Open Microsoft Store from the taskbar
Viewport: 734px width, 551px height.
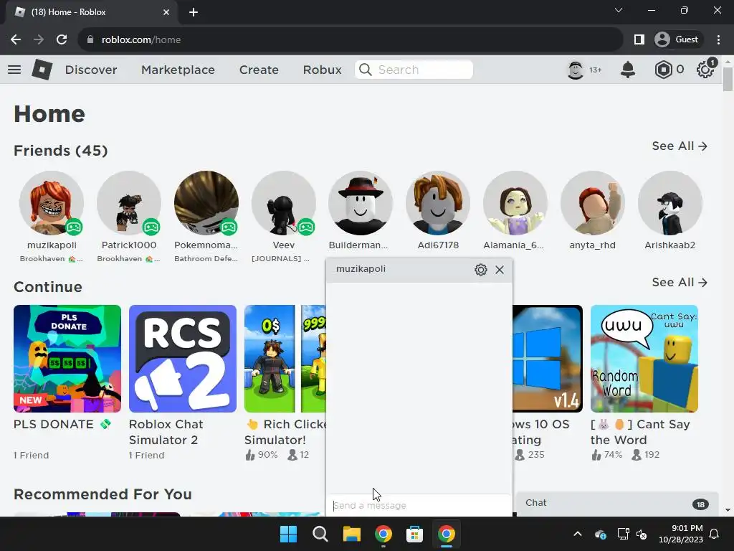[415, 534]
